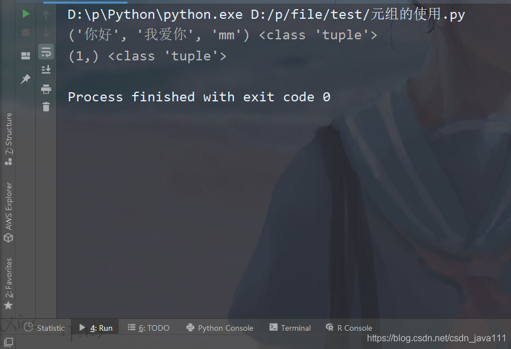
Task: Toggle Scroll to End of output
Action: pos(46,69)
